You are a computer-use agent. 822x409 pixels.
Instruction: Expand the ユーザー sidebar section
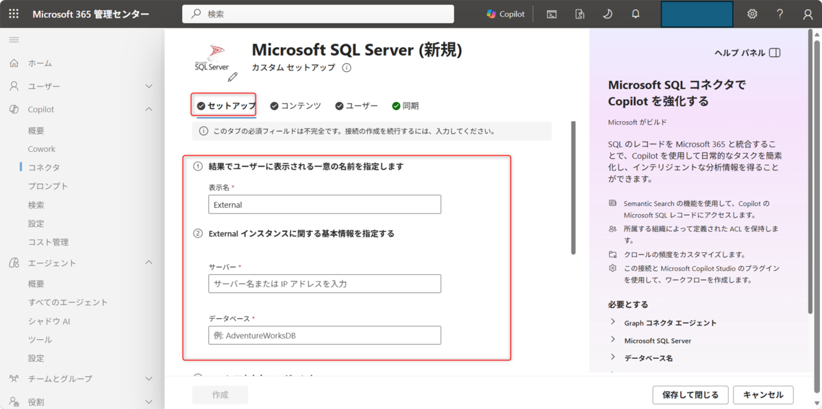149,86
